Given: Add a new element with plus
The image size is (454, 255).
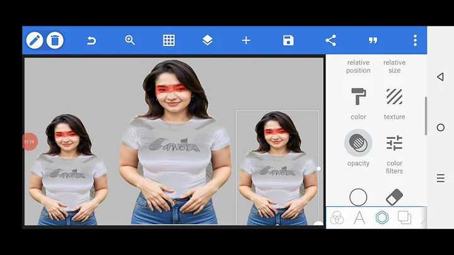Looking at the screenshot, I should tap(246, 40).
